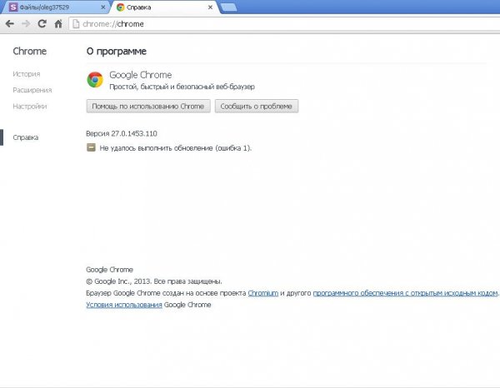Open Настройки in the sidebar
The height and width of the screenshot is (388, 500).
pyautogui.click(x=30, y=107)
